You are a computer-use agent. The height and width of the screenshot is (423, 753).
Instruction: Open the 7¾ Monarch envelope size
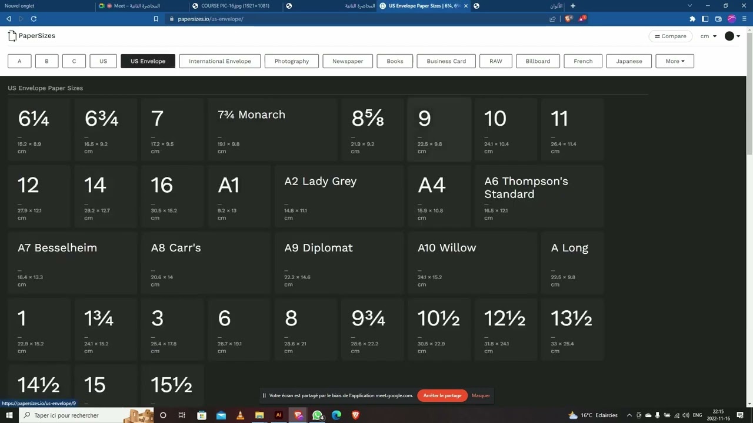coord(272,129)
